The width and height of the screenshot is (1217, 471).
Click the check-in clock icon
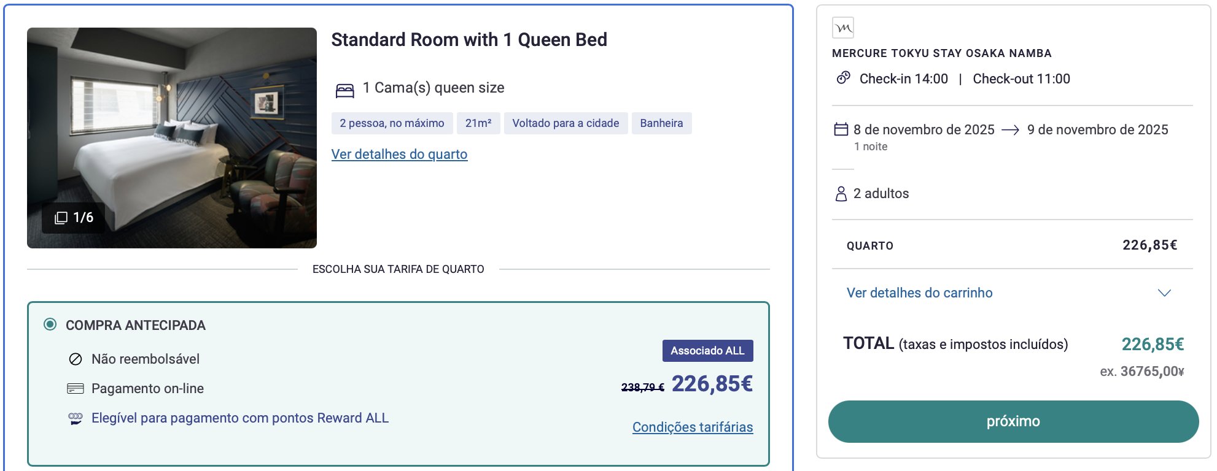click(844, 78)
